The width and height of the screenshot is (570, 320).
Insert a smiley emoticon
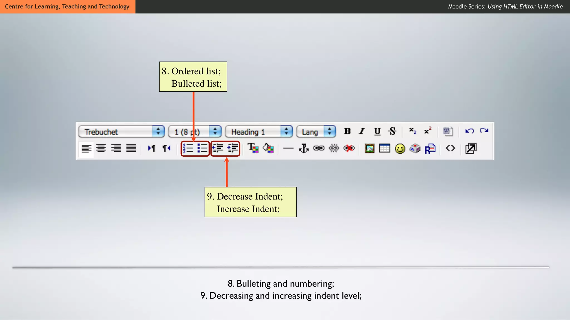tap(400, 149)
